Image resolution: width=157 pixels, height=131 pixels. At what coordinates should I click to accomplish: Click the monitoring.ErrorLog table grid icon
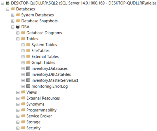28,86
